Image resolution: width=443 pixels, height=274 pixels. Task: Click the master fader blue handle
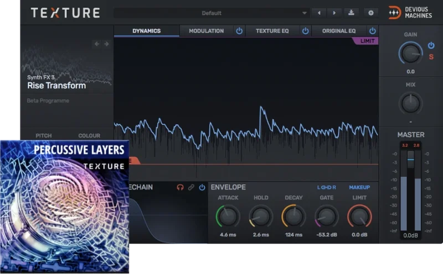(410, 160)
